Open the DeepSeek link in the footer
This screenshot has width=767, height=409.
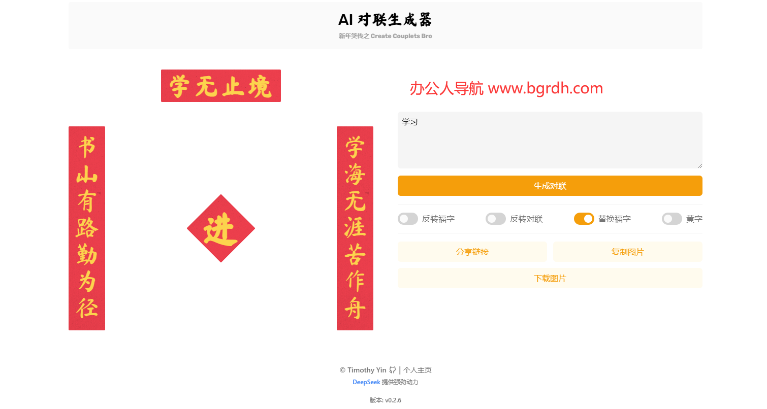click(x=366, y=382)
